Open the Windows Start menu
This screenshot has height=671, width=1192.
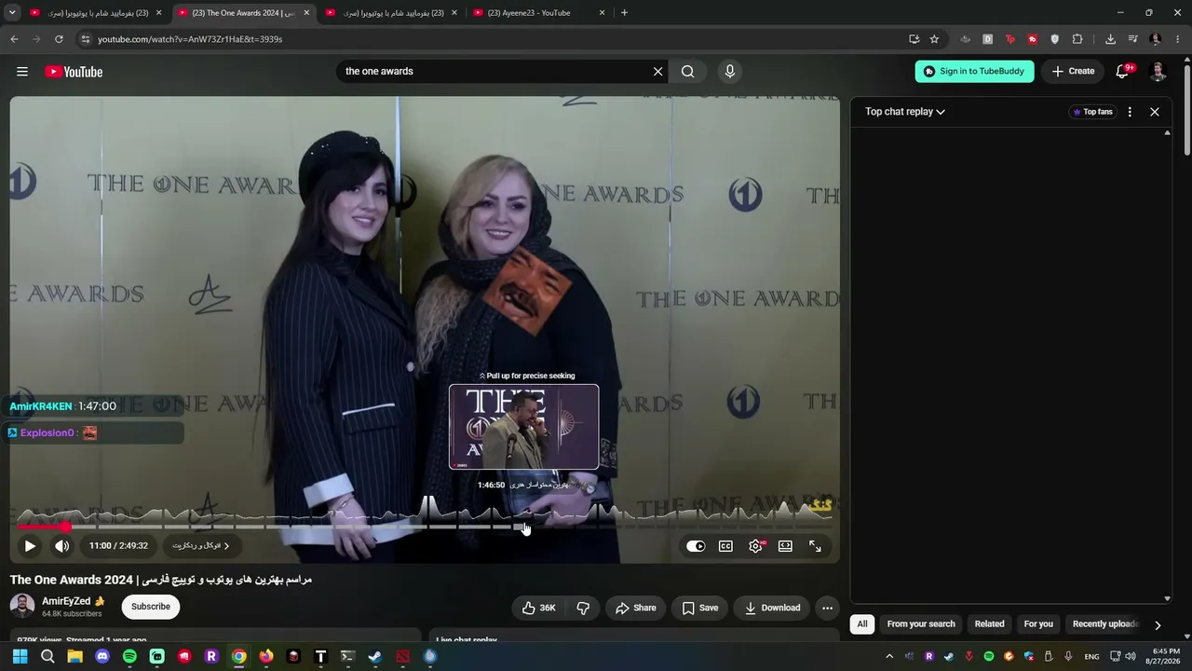coord(20,657)
